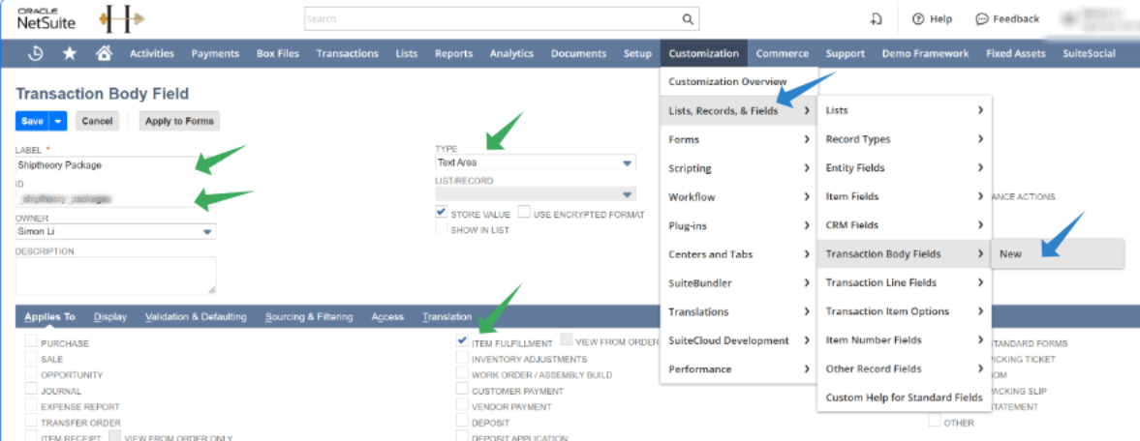Click the create new page icon
This screenshot has height=441, width=1140.
click(x=877, y=19)
